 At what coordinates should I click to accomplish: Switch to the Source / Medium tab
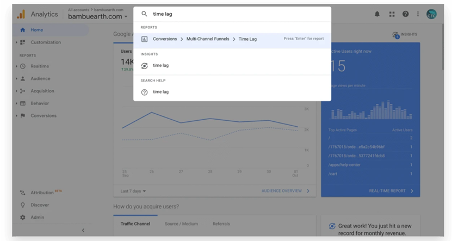click(x=181, y=224)
